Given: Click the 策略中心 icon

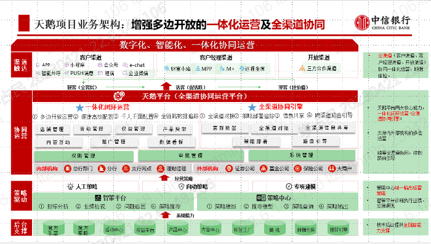Looking at the screenshot, I should point(261,198).
